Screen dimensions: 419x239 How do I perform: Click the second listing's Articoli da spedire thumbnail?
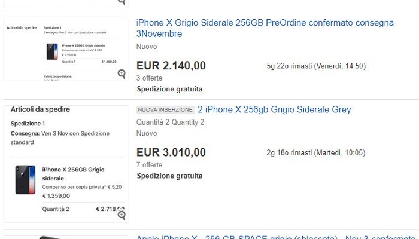point(66,163)
